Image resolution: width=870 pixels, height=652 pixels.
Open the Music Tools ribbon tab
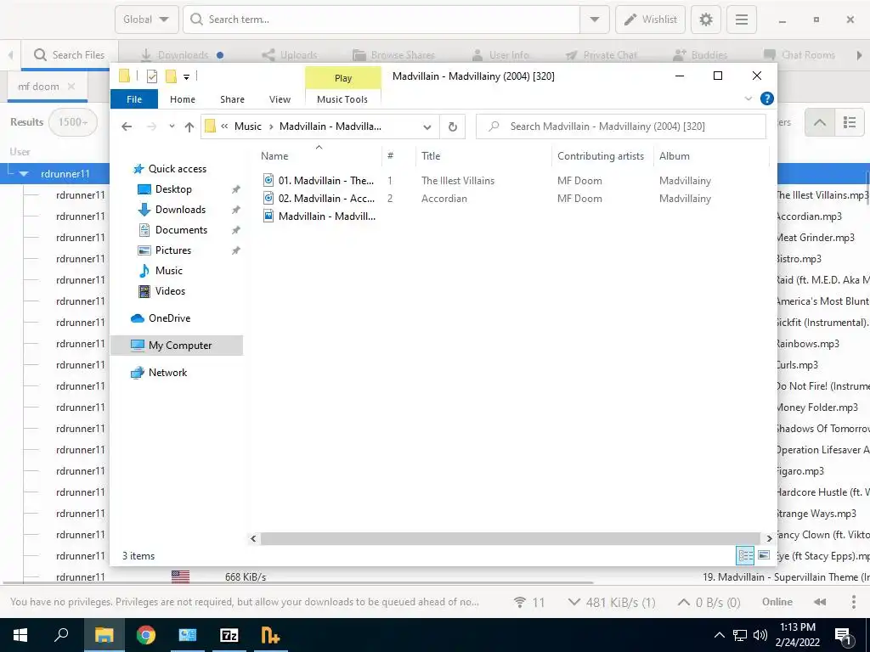(x=342, y=99)
